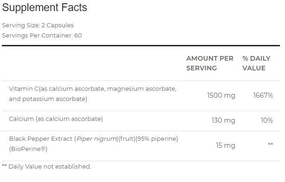Click the 1667% daily value
Viewport: 285px width, 182px height.
tap(263, 95)
